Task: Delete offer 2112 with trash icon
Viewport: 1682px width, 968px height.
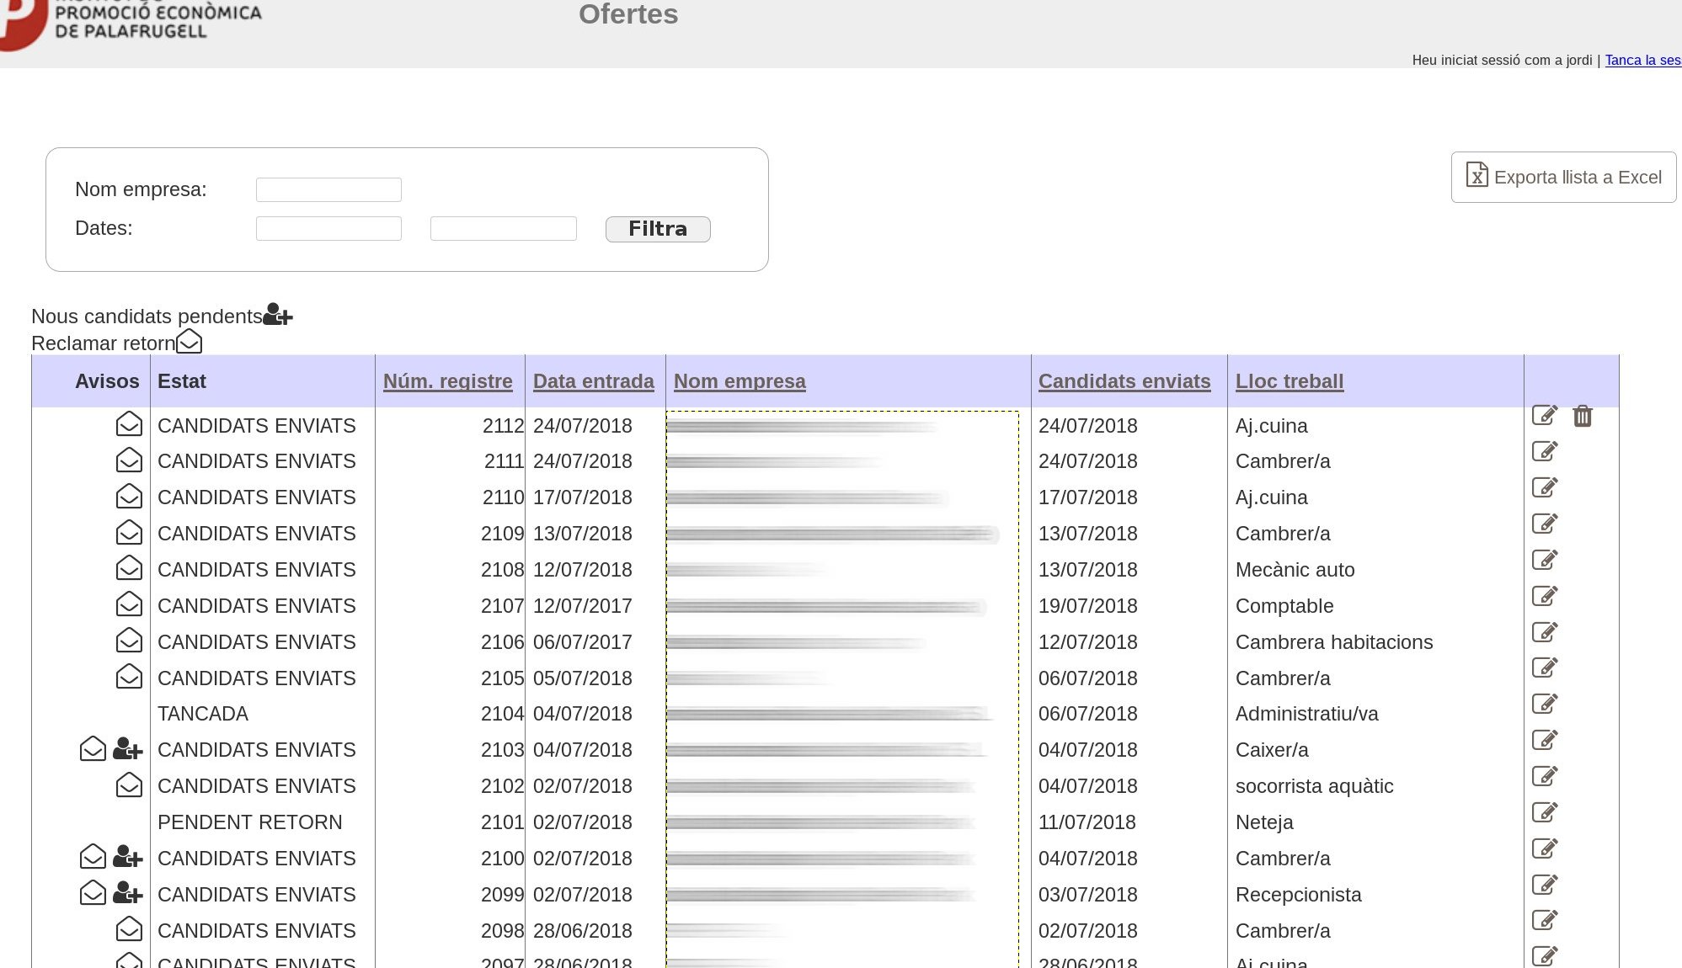Action: click(x=1582, y=416)
